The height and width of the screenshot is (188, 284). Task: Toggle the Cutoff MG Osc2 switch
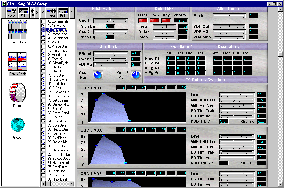point(154,20)
